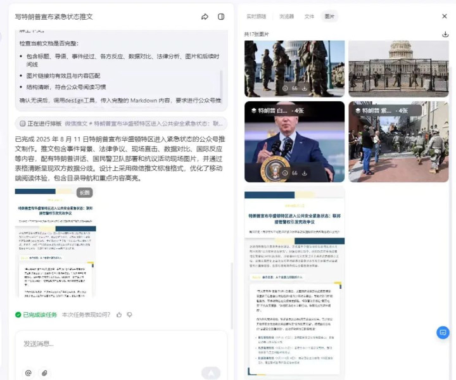Switch to the 实时跟随 tab
This screenshot has height=380, width=456.
pyautogui.click(x=256, y=16)
